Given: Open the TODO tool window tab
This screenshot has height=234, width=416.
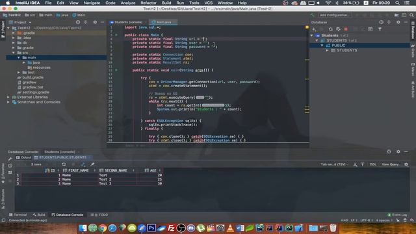Looking at the screenshot, I should [x=99, y=214].
